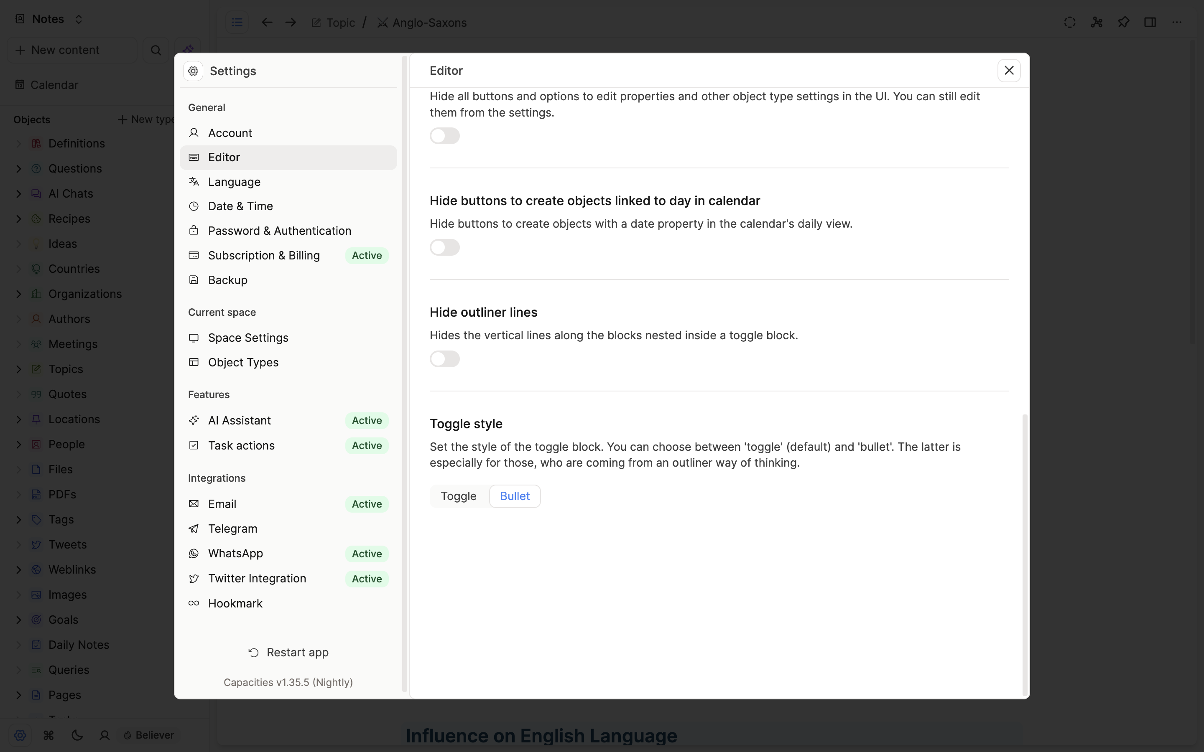The width and height of the screenshot is (1204, 752).
Task: Expand the Topics object type
Action: 17,369
